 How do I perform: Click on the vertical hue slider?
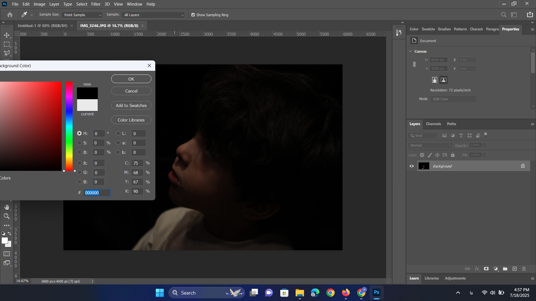tap(69, 125)
